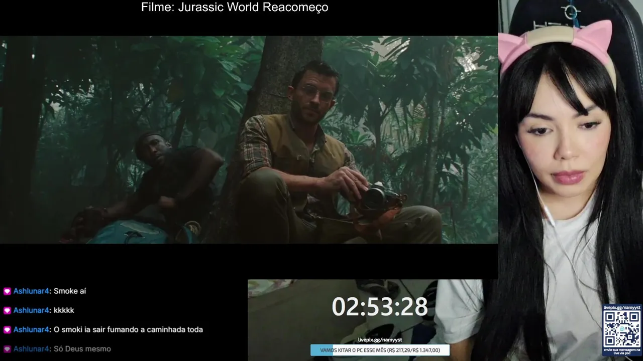Screen dimensions: 643x361
Task: Click the heart badge beside 'kkkkk'
Action: tap(7, 310)
